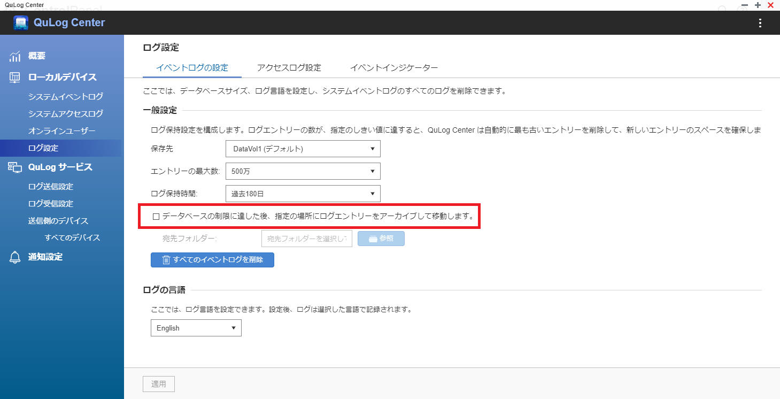Open ログ受信設定

click(x=51, y=204)
